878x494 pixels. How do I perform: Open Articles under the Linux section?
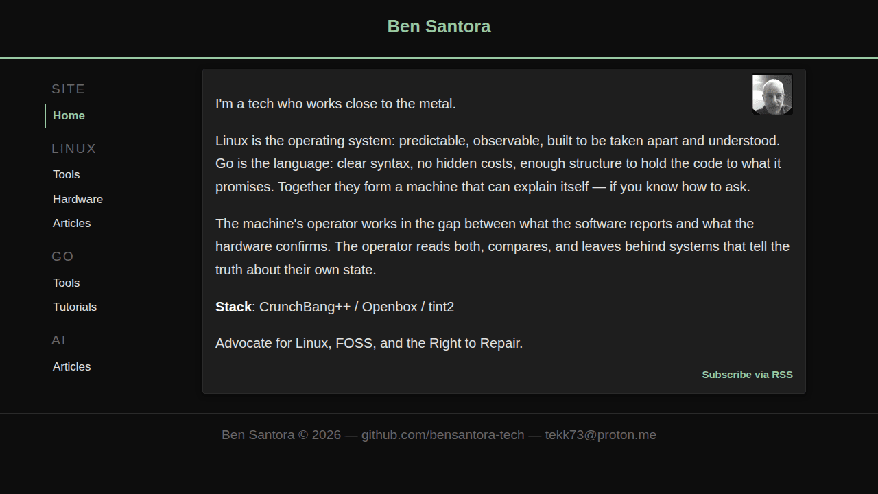click(x=71, y=223)
